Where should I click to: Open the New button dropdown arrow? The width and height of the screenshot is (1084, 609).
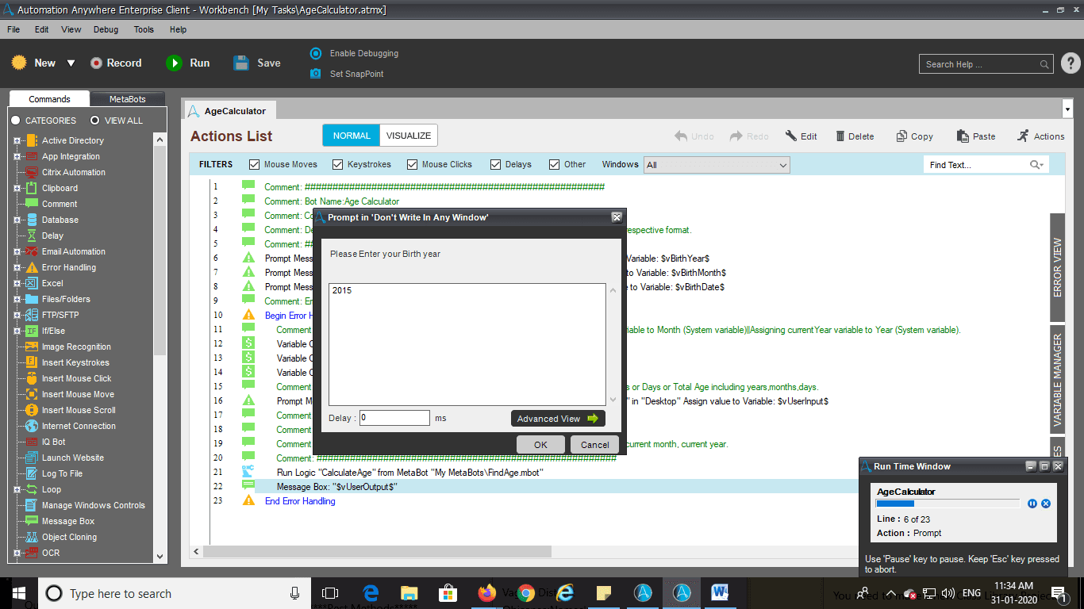tap(71, 63)
